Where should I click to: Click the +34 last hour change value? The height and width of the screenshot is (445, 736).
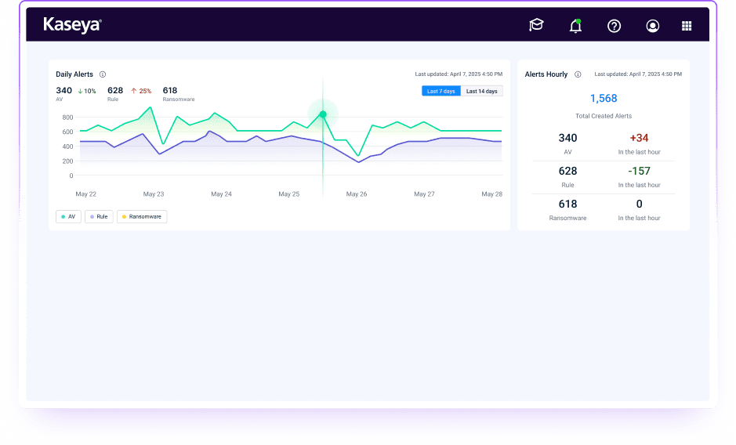(x=639, y=139)
